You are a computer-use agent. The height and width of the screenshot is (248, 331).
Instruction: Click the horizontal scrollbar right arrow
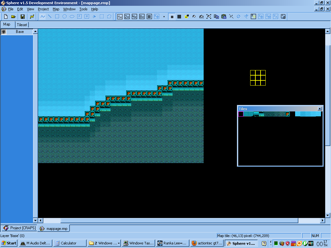[x=322, y=221]
